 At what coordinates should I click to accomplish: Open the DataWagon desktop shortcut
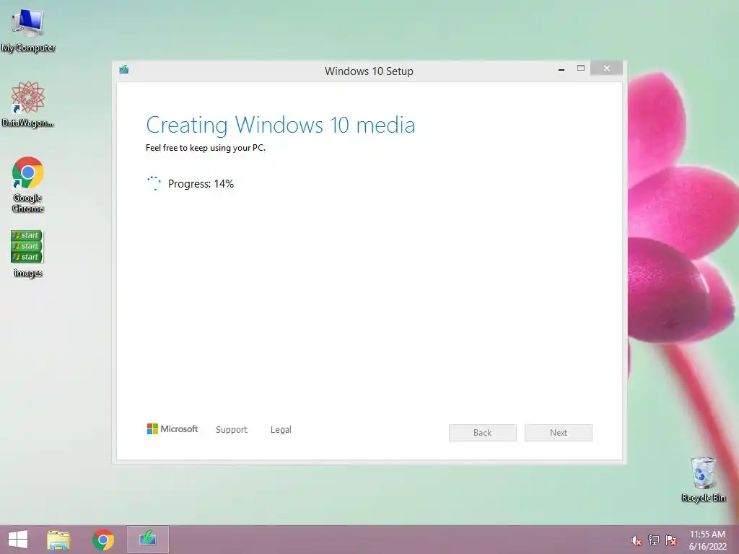[28, 104]
